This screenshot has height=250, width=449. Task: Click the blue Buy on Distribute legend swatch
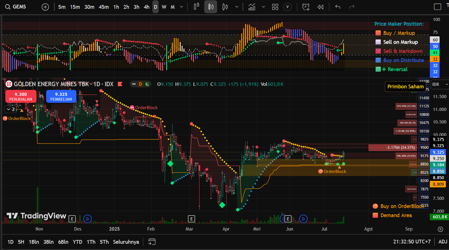tap(378, 60)
